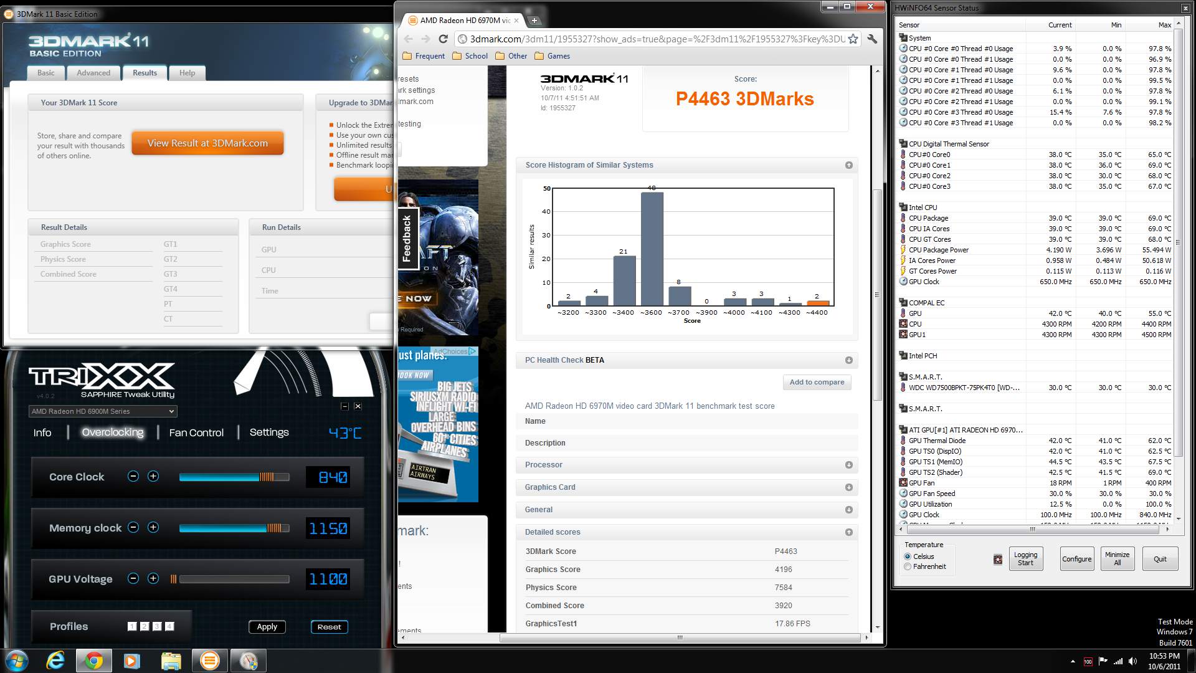Viewport: 1196px width, 673px height.
Task: Open Windows Start menu
Action: [17, 661]
